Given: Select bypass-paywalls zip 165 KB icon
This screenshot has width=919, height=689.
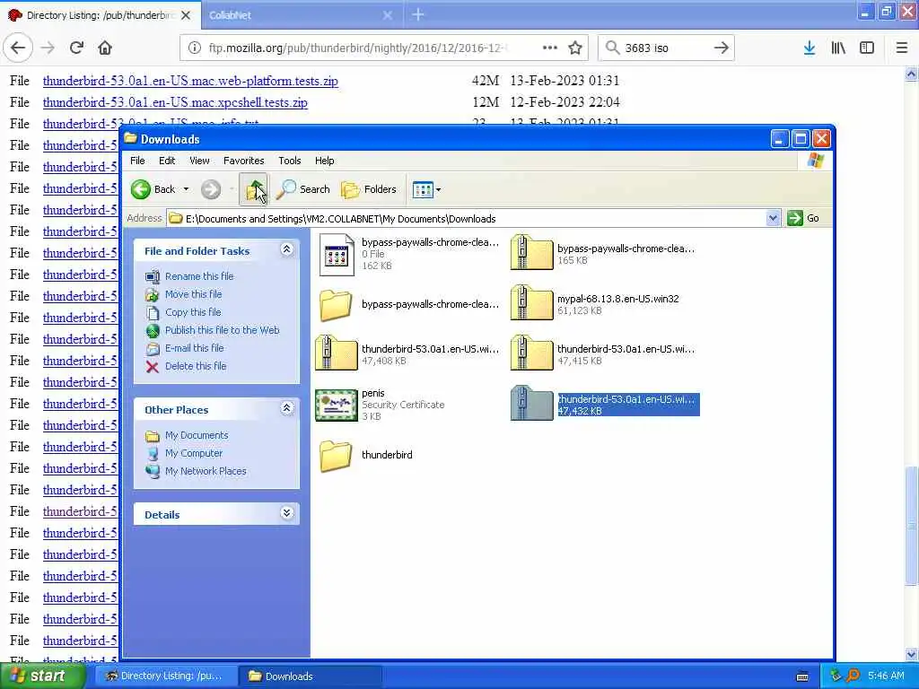Looking at the screenshot, I should point(531,252).
